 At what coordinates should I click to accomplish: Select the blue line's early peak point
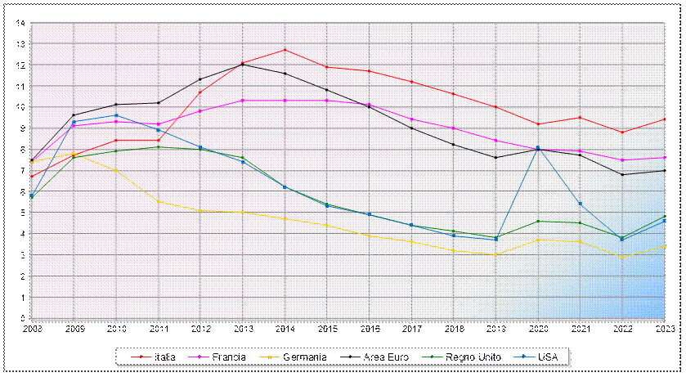tap(116, 115)
